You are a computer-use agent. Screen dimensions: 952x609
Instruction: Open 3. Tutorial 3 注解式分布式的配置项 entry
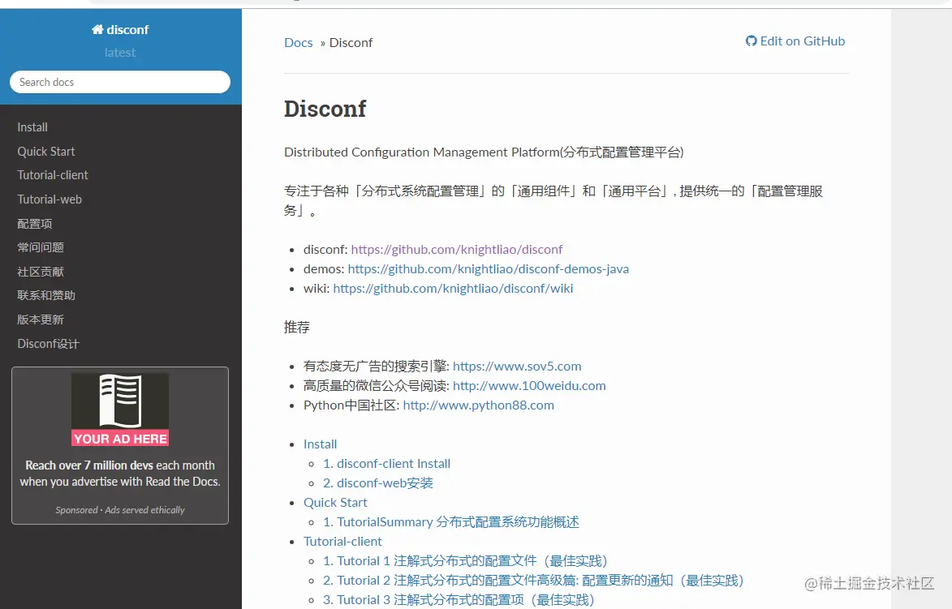tap(459, 600)
